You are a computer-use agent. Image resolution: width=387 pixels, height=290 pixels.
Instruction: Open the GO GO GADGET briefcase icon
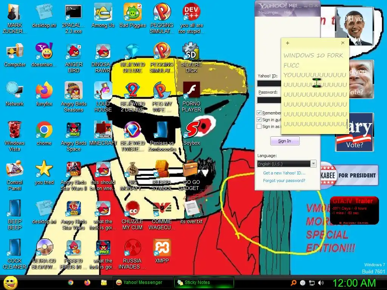point(192,175)
